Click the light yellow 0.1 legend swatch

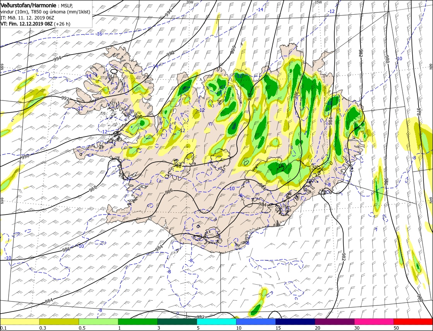(20, 321)
